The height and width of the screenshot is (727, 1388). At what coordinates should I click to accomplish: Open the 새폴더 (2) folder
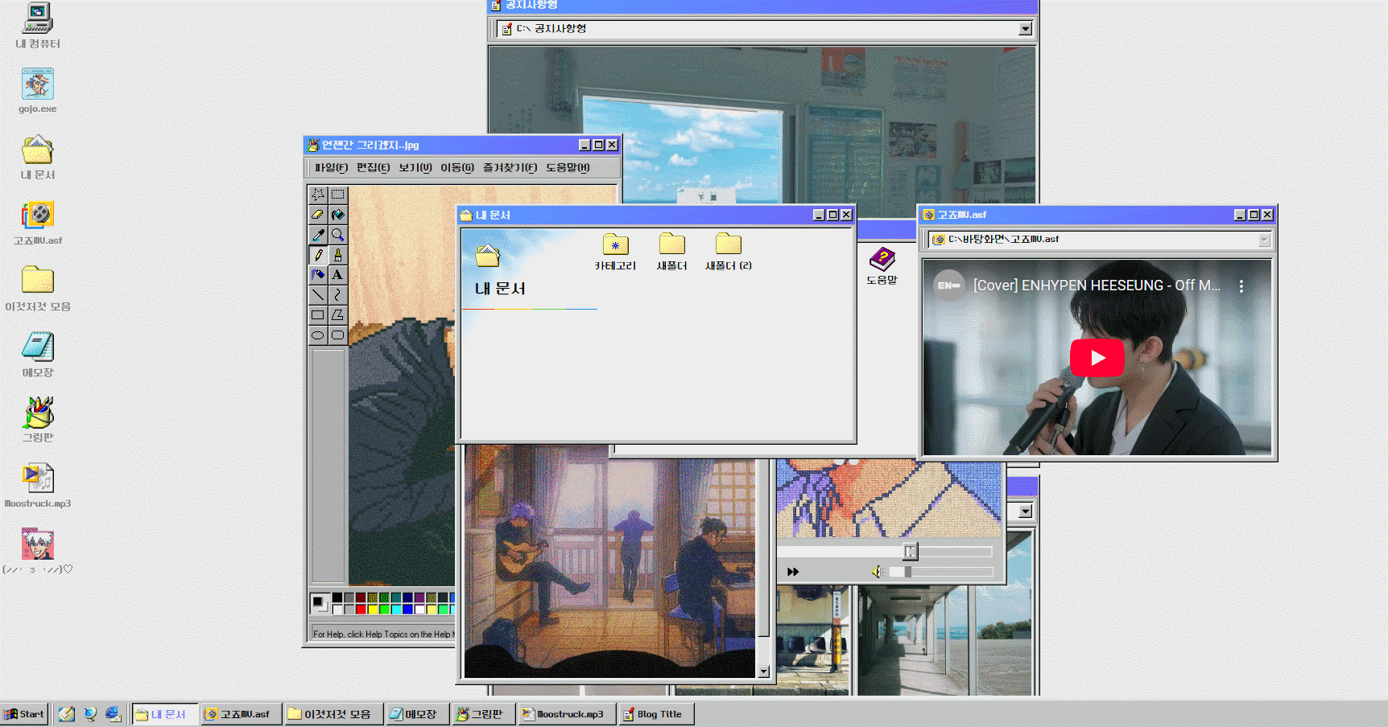(728, 252)
